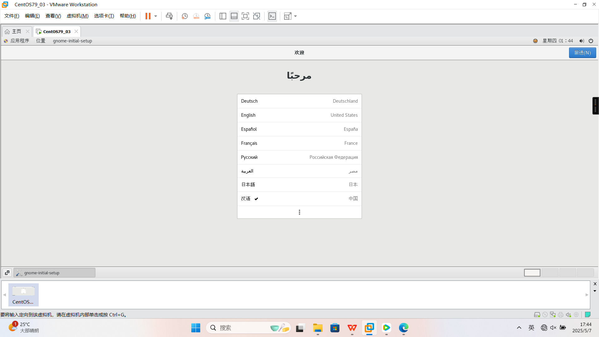Click network adapter status icon
The image size is (599, 337).
553,315
